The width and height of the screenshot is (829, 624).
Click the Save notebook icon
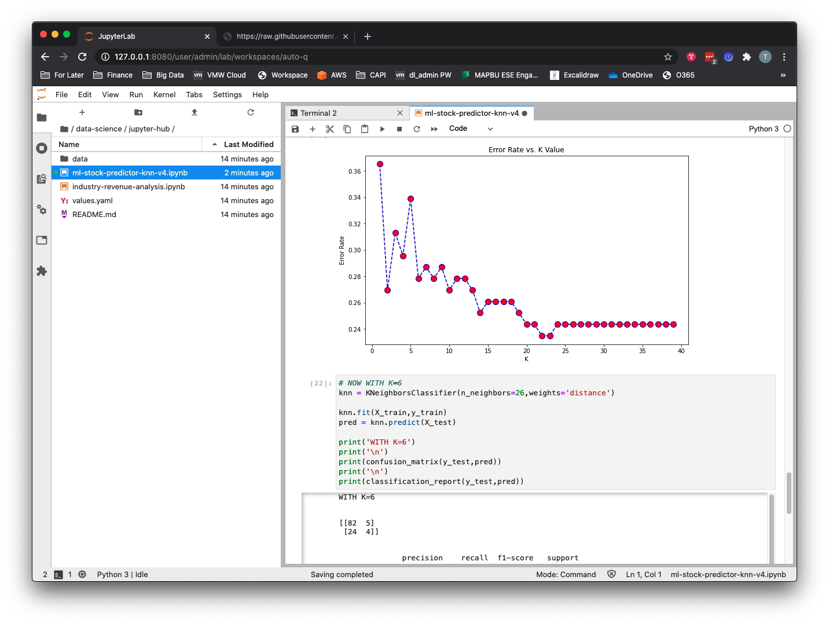coord(295,129)
